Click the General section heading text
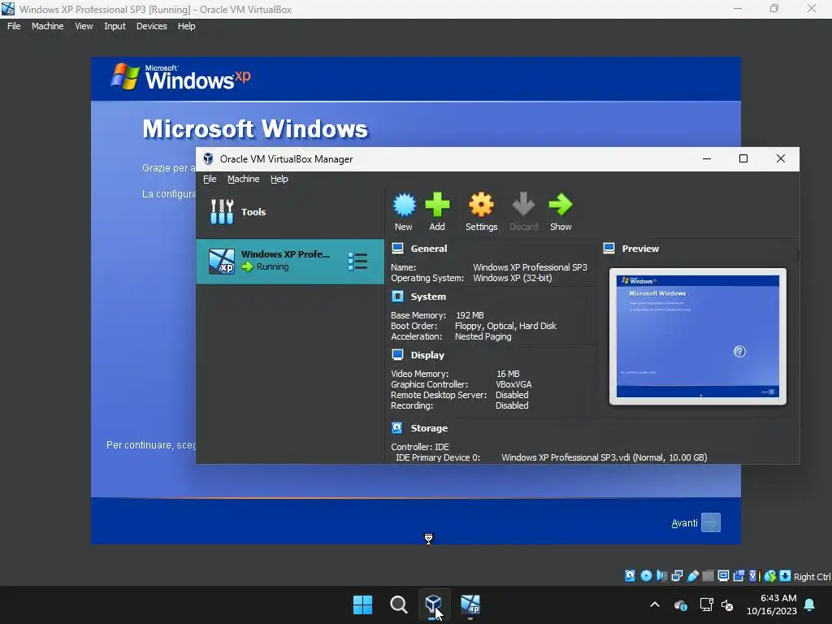 click(x=429, y=249)
